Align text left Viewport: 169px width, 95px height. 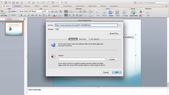[66, 15]
